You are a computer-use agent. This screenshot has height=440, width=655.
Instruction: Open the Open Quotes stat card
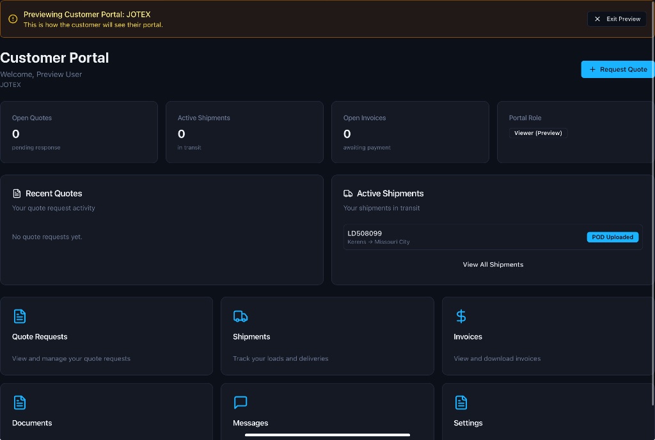point(79,132)
